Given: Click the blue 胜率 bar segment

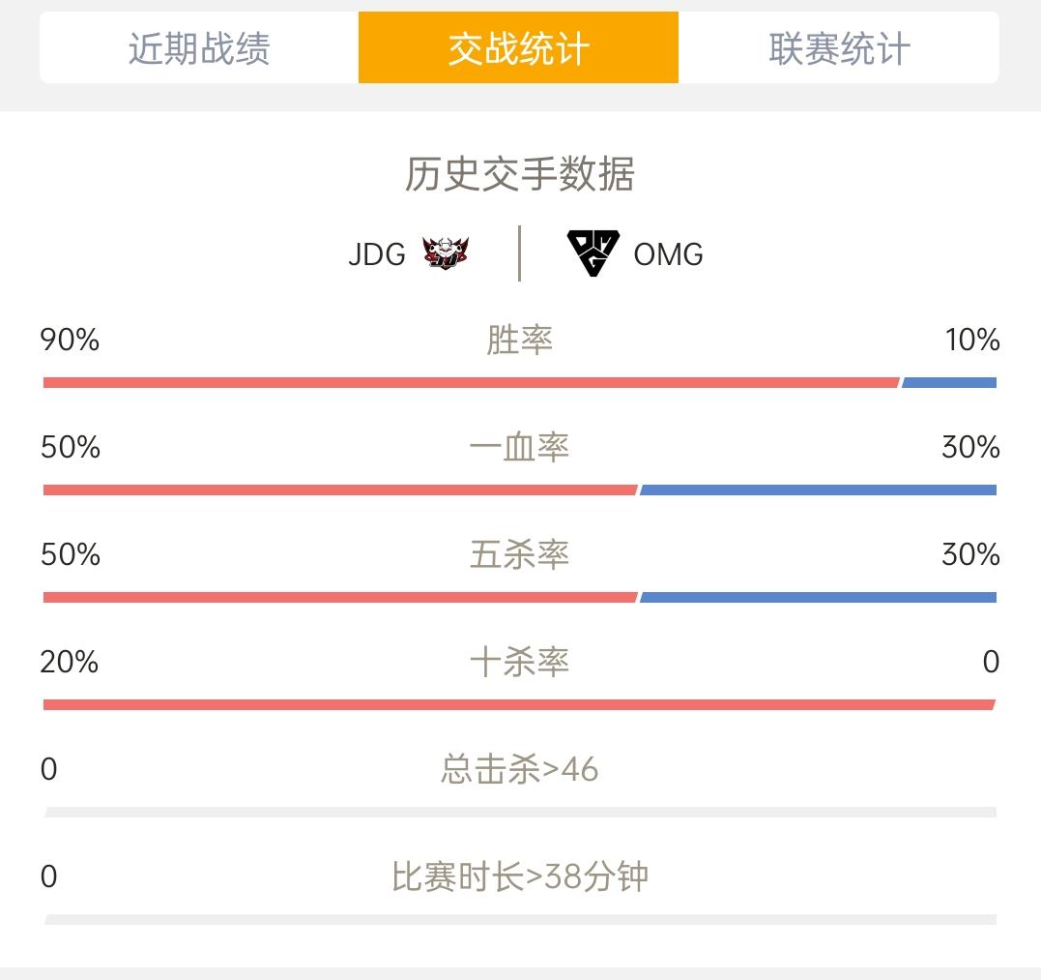Looking at the screenshot, I should 949,383.
